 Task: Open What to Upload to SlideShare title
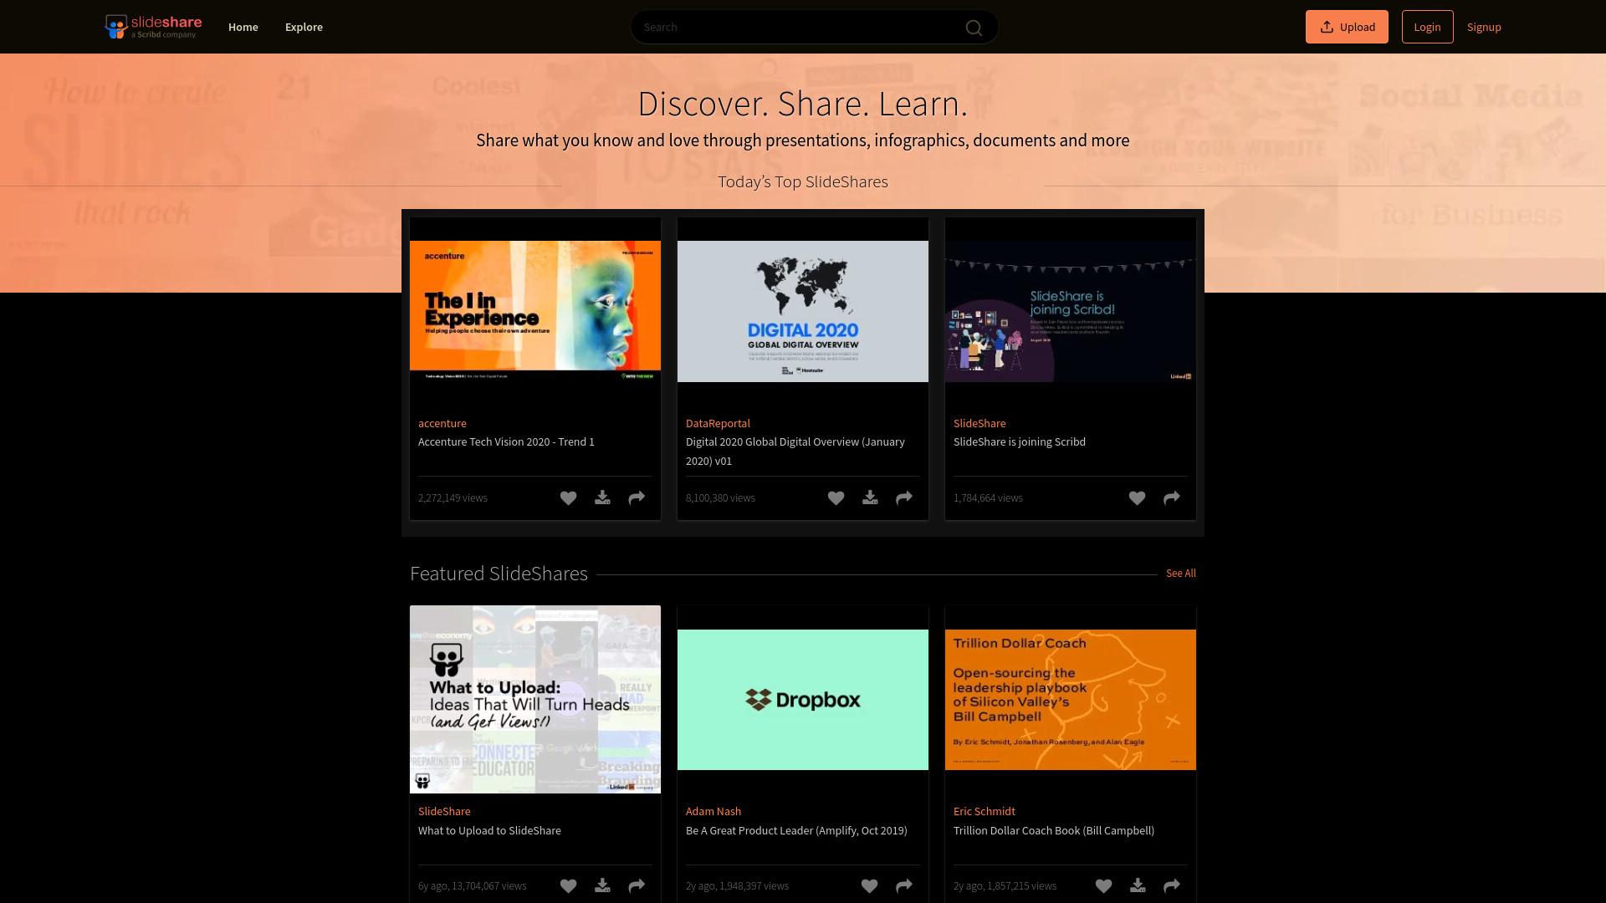click(x=489, y=830)
